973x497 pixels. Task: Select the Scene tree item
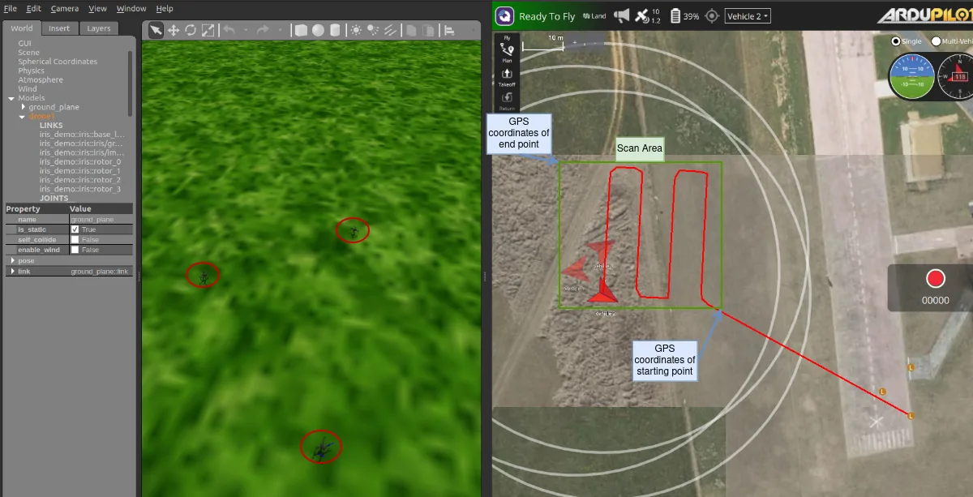pyautogui.click(x=28, y=52)
